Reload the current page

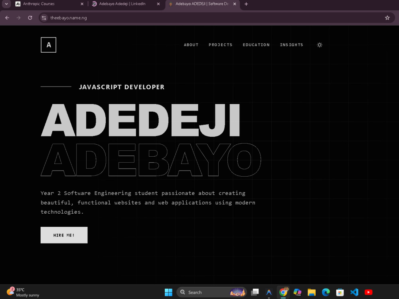tap(30, 18)
